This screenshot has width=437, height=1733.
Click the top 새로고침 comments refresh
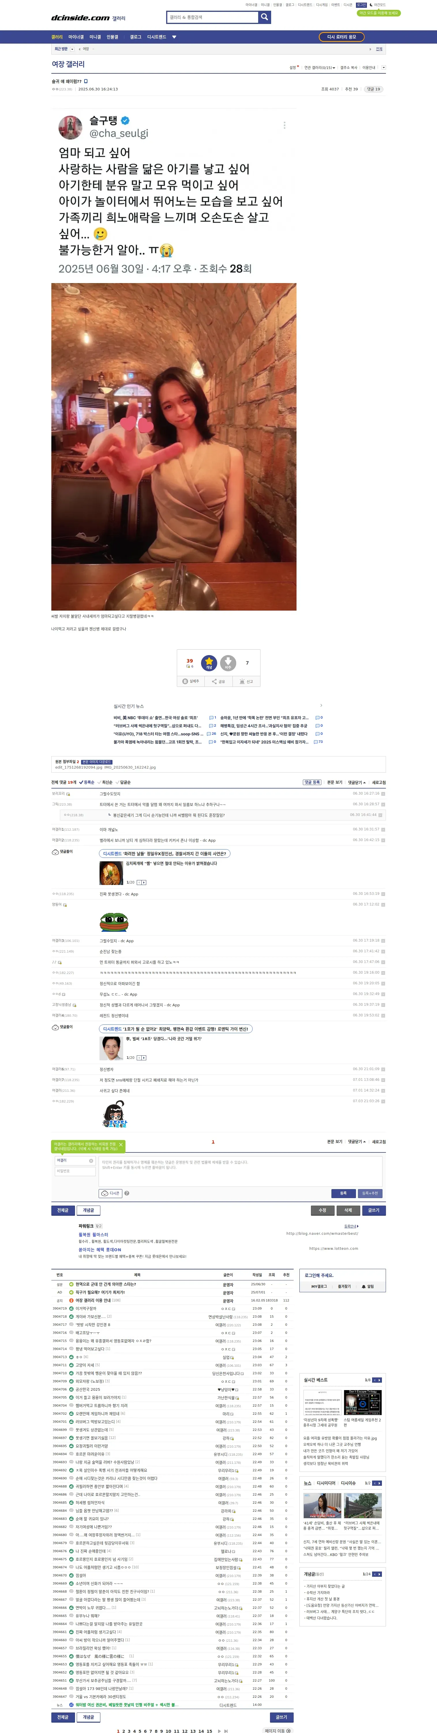pos(379,782)
